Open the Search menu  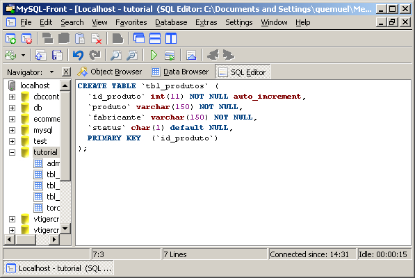(72, 22)
